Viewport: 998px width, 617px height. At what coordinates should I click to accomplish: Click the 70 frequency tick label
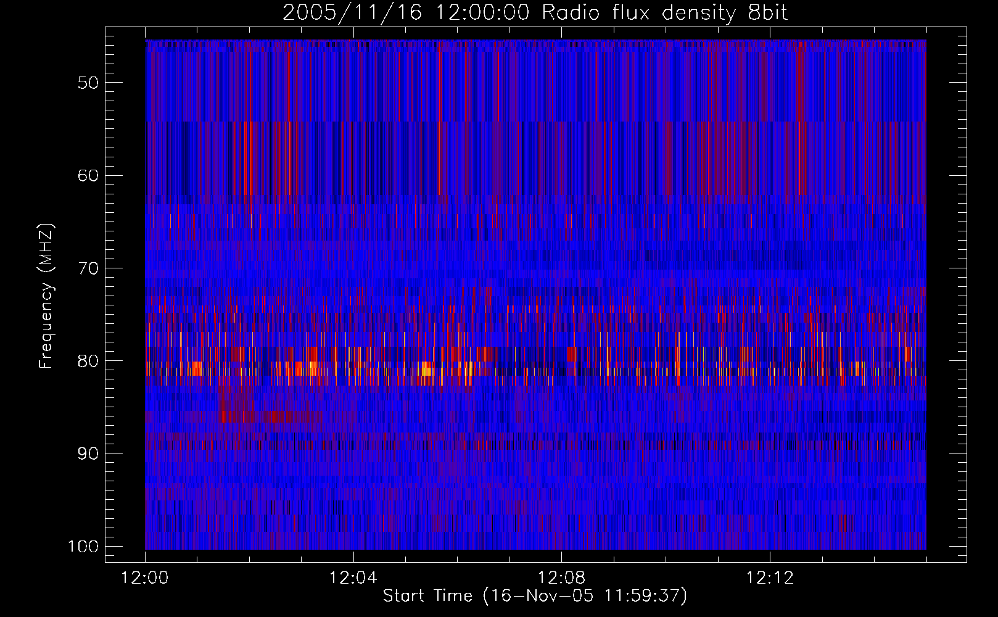pyautogui.click(x=88, y=268)
